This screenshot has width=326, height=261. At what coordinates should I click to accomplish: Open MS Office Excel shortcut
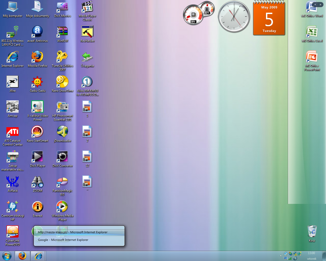coord(312,34)
